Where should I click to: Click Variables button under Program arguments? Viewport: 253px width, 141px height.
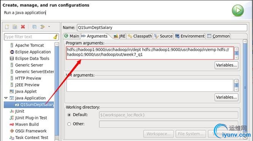point(226,65)
